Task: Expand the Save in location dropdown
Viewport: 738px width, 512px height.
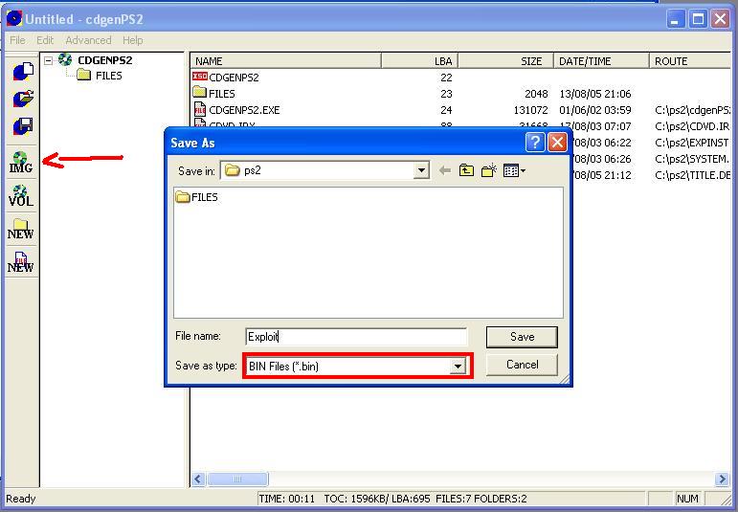Action: [421, 171]
